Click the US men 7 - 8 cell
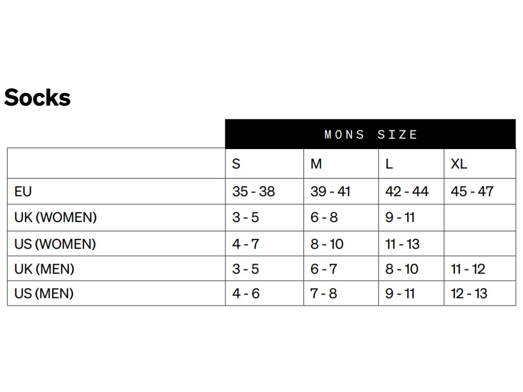 [x=341, y=293]
